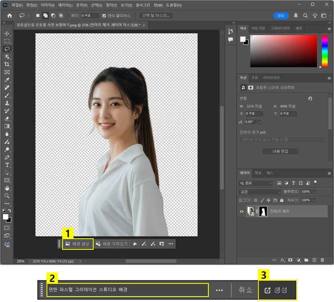Hide the 잔머리 제거 layer via eye icon
Viewport: 334px width, 302px height.
(242, 211)
